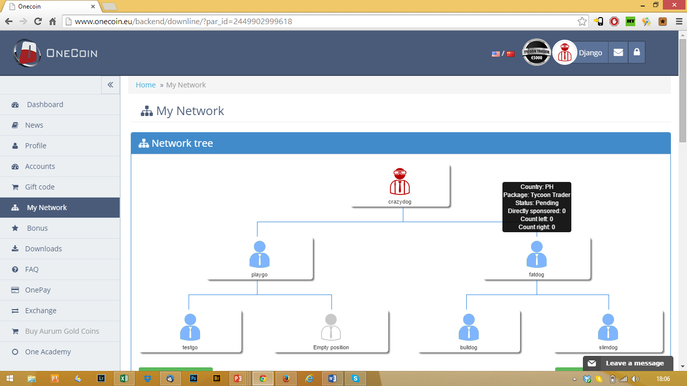Click the crazydog username label
Screen dimensions: 687x386
point(400,202)
